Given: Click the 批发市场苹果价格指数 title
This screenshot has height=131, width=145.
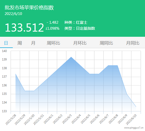Looking at the screenshot, I should [x=29, y=8].
